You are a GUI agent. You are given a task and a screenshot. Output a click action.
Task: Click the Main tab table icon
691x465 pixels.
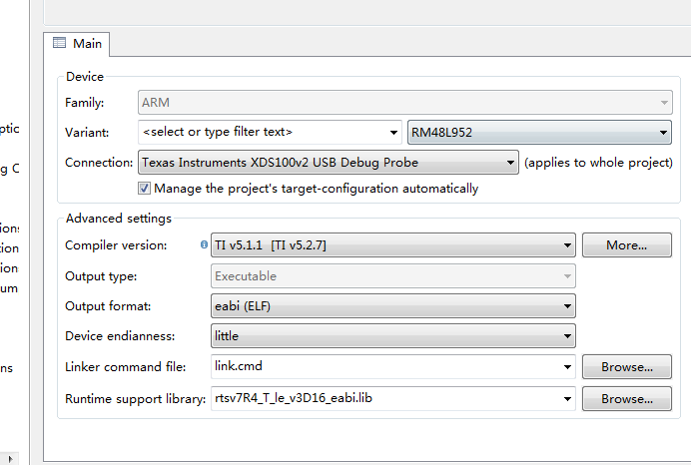(59, 43)
